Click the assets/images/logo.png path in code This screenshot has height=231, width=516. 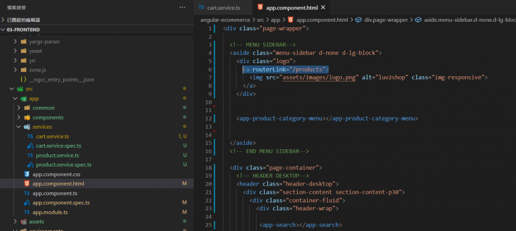pyautogui.click(x=320, y=78)
